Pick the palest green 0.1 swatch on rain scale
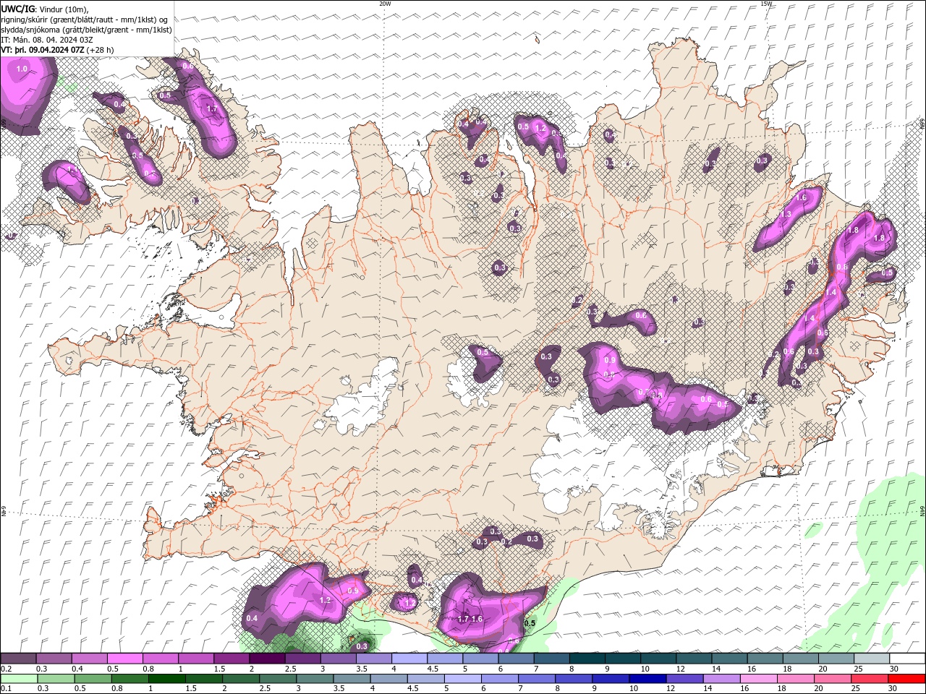 19,679
